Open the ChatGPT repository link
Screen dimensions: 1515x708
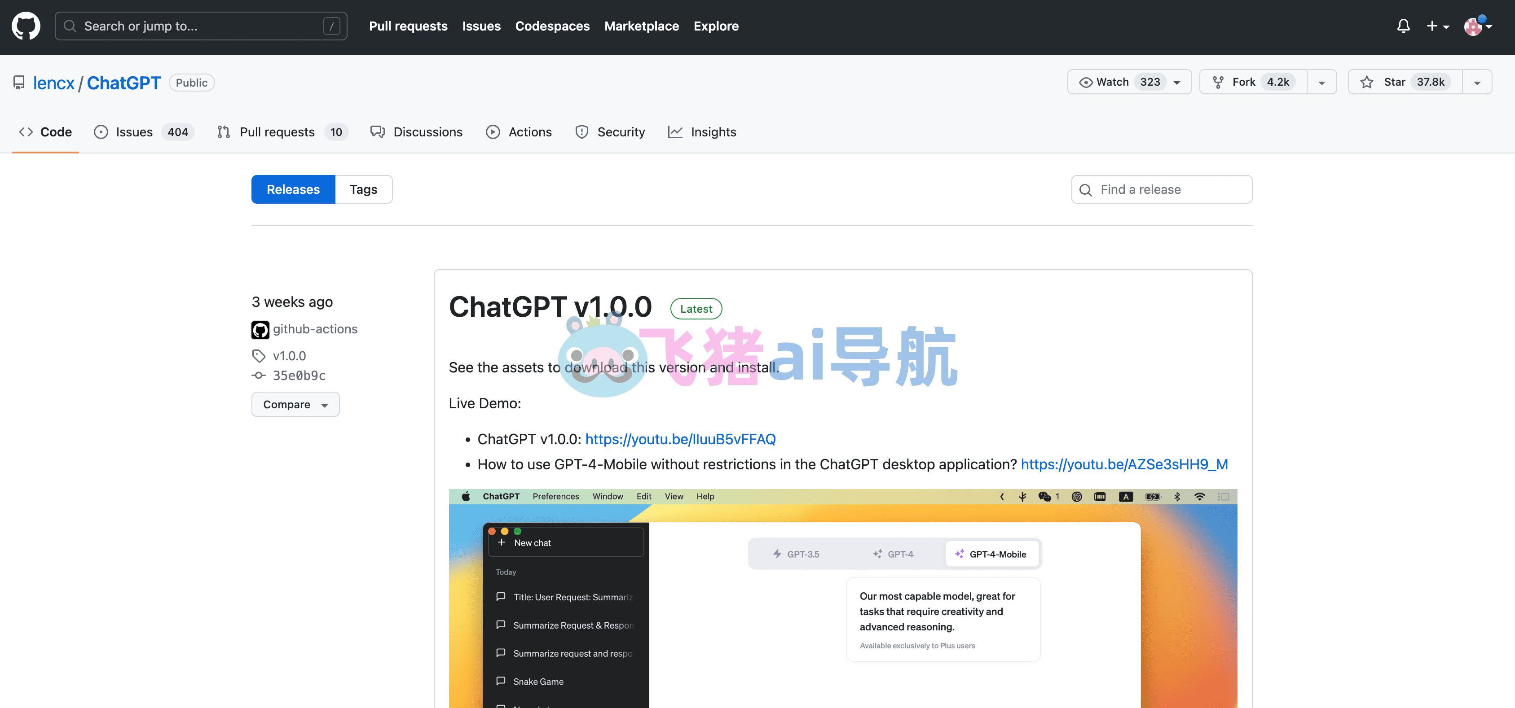(123, 83)
